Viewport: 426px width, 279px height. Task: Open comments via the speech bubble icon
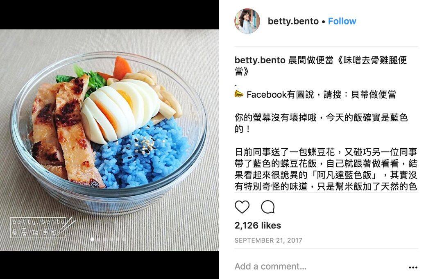pyautogui.click(x=268, y=207)
